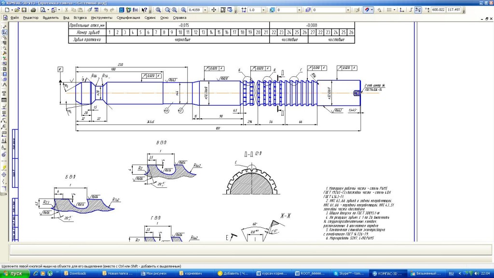The height and width of the screenshot is (278, 494).
Task: Create a new document with the New icon
Action: [x=7, y=10]
